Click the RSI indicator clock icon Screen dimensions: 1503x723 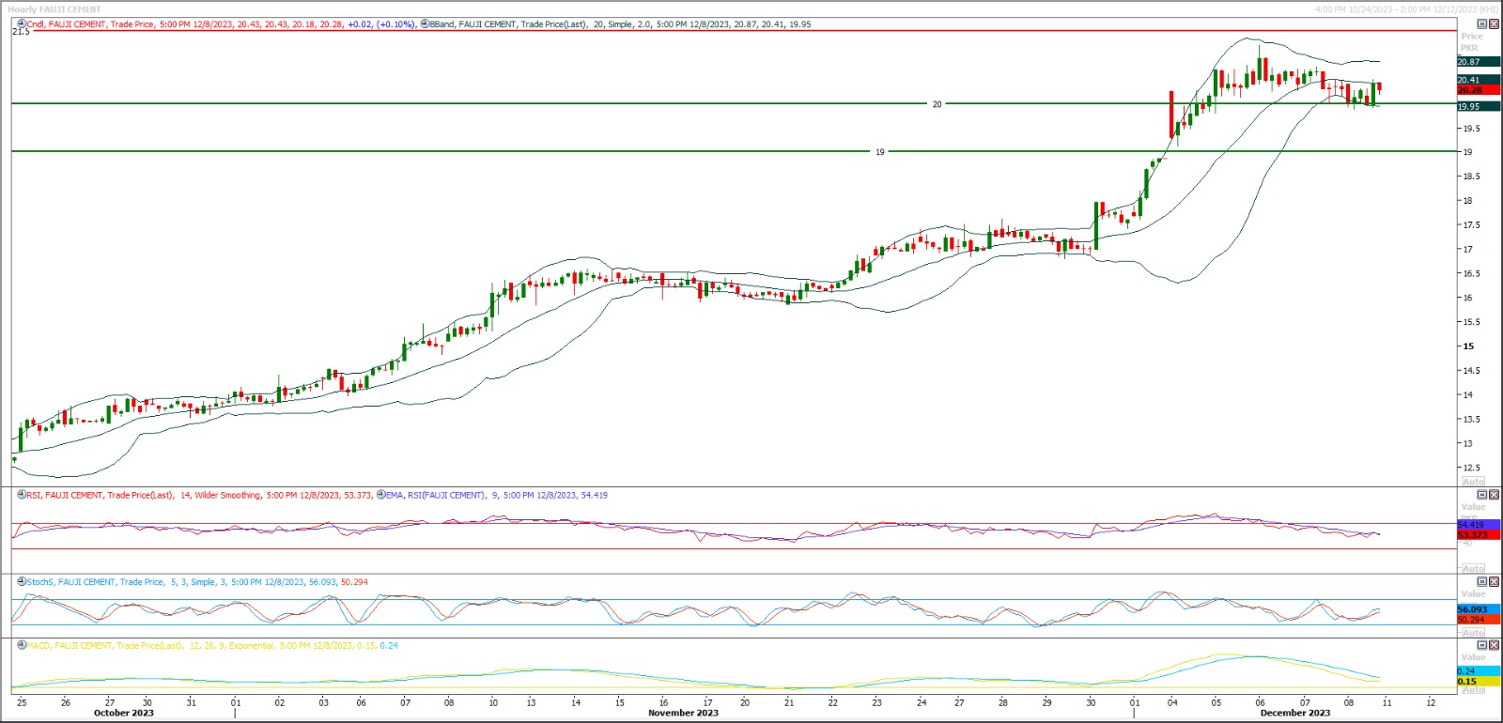pos(22,495)
